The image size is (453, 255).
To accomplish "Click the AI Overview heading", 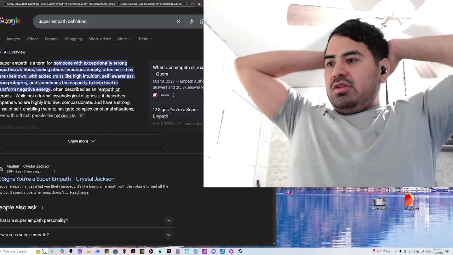I will (x=15, y=52).
